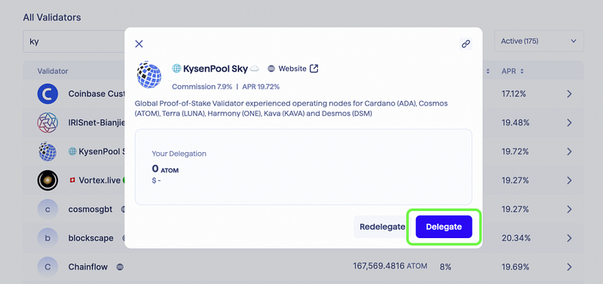This screenshot has height=284, width=603.
Task: Sort by the Validator column header
Action: click(x=53, y=71)
